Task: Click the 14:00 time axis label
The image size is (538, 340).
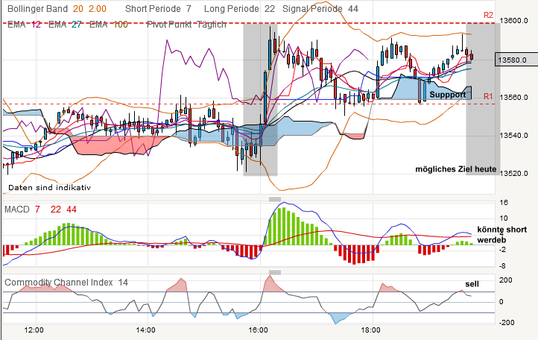Action: (145, 330)
